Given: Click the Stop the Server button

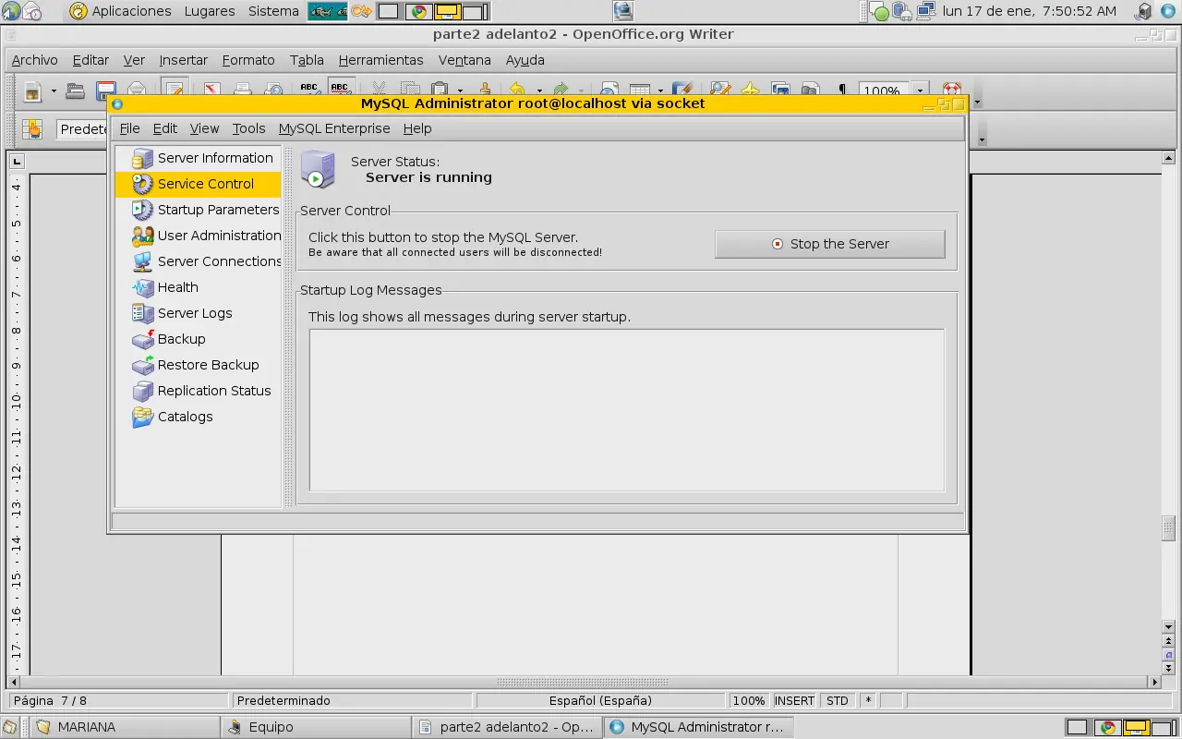Looking at the screenshot, I should pos(830,244).
